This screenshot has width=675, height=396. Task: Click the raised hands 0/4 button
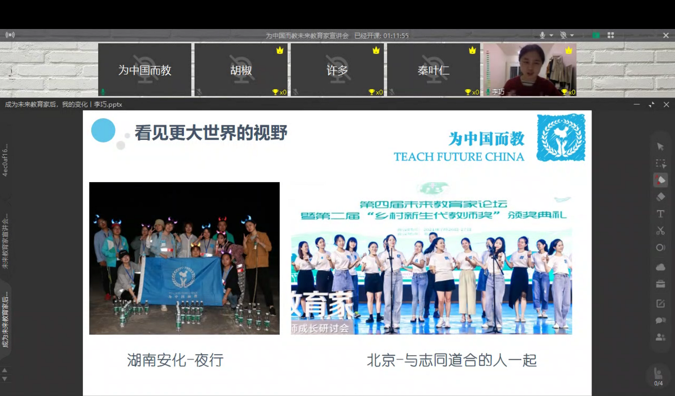coord(659,376)
